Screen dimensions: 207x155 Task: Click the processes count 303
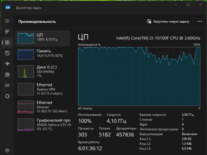(82, 135)
